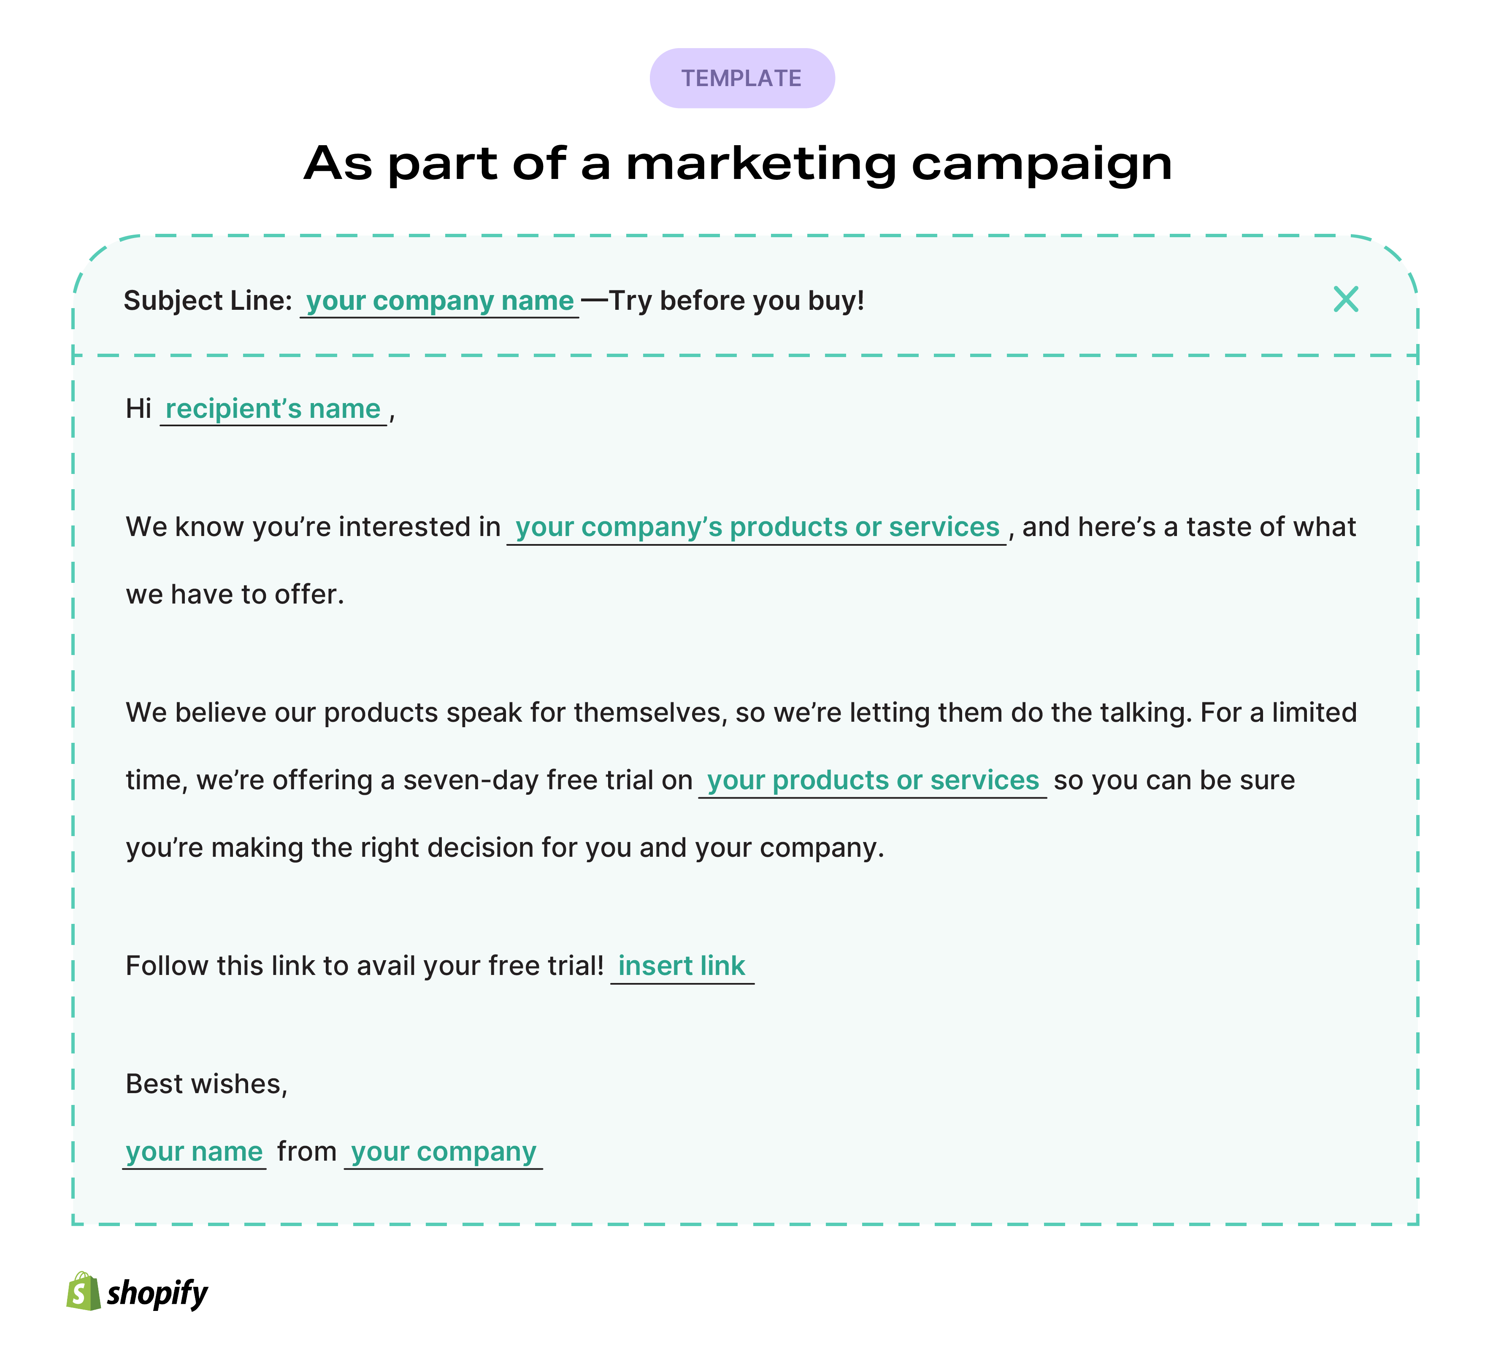Screen dimensions: 1485x1370
Task: Click the 'Try before you buy!' subject text
Action: [736, 301]
